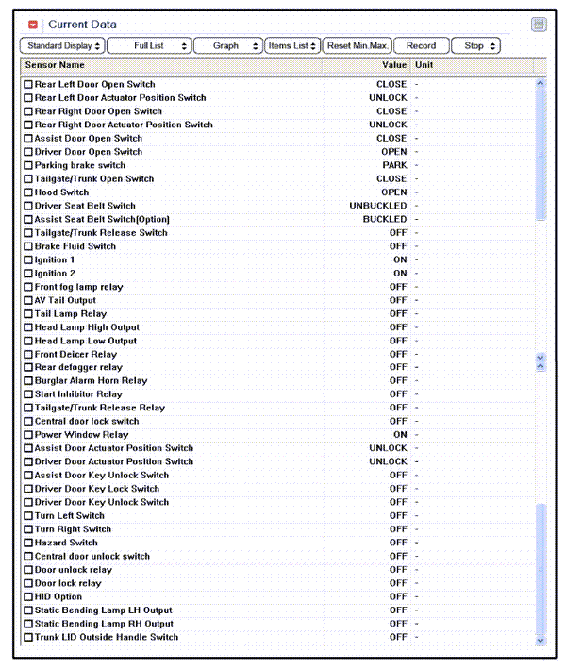Check the Hazard Switch checkbox

27,543
